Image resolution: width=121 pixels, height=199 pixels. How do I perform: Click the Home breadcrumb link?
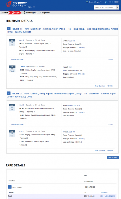point(31,7)
